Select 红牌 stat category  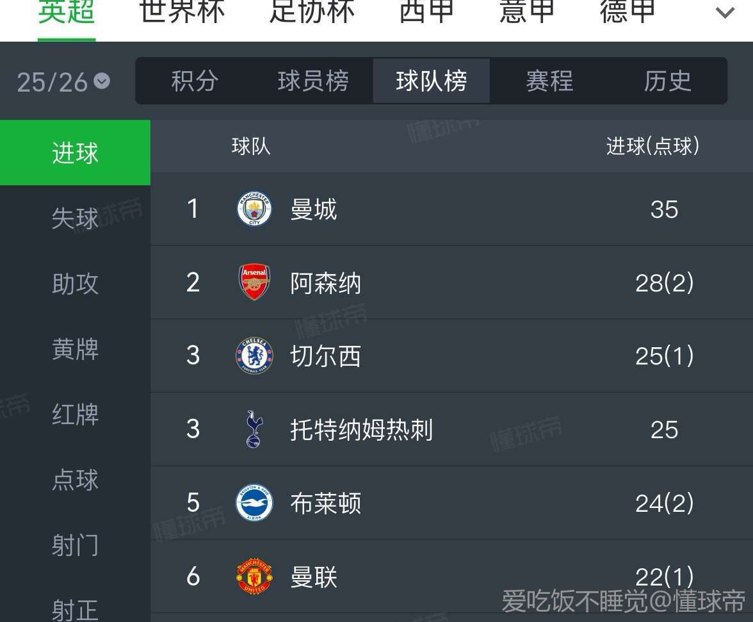pyautogui.click(x=75, y=414)
